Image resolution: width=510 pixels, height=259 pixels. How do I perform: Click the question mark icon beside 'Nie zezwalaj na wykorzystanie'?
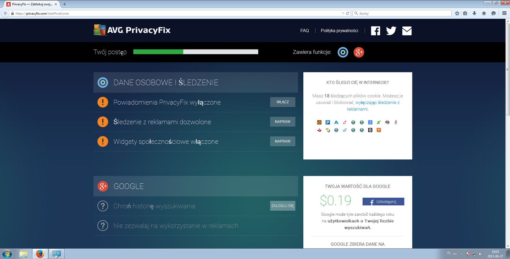click(103, 226)
